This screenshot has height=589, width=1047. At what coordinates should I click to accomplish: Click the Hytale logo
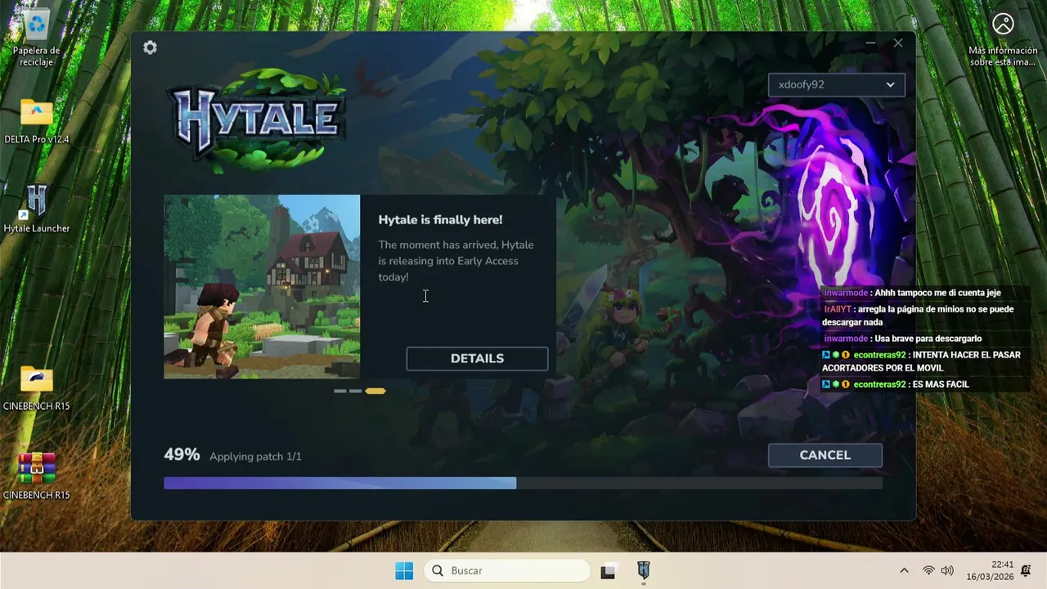(x=257, y=120)
